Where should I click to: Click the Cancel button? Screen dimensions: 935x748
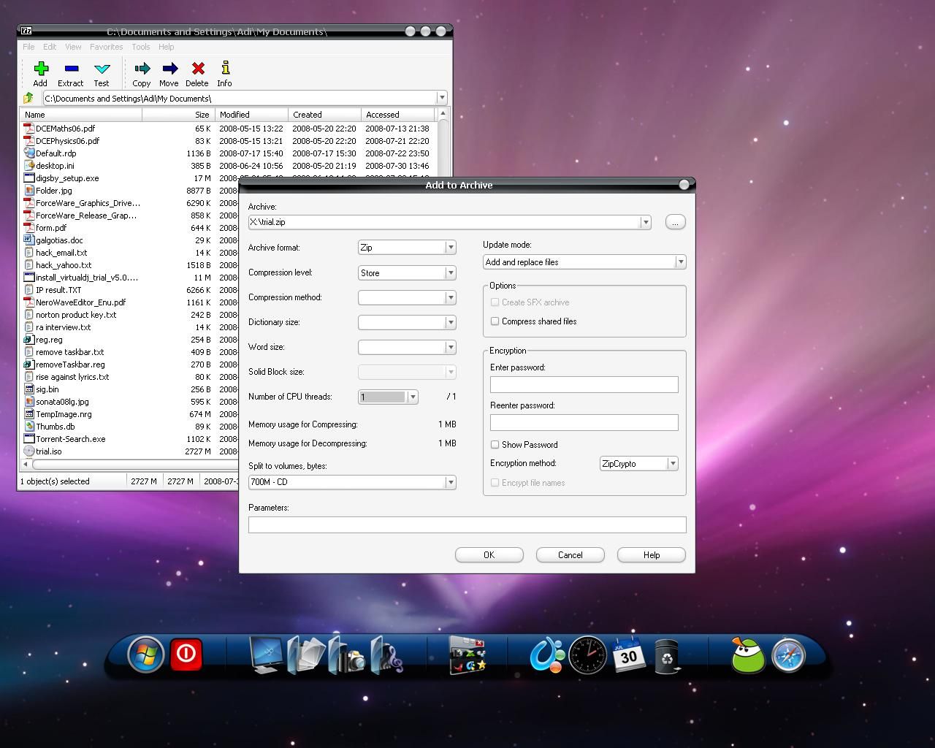570,555
